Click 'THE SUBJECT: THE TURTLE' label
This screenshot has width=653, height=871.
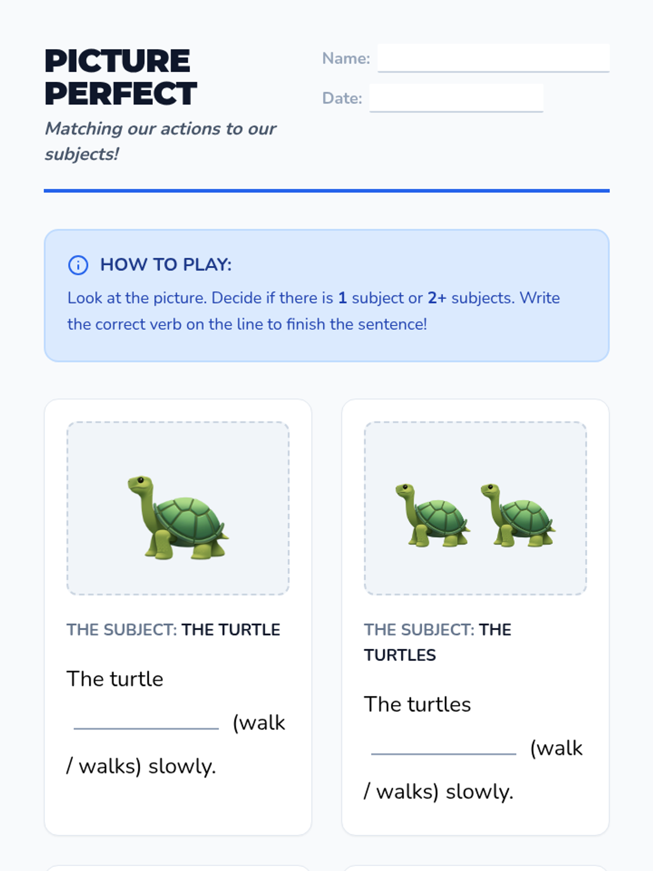(x=173, y=630)
